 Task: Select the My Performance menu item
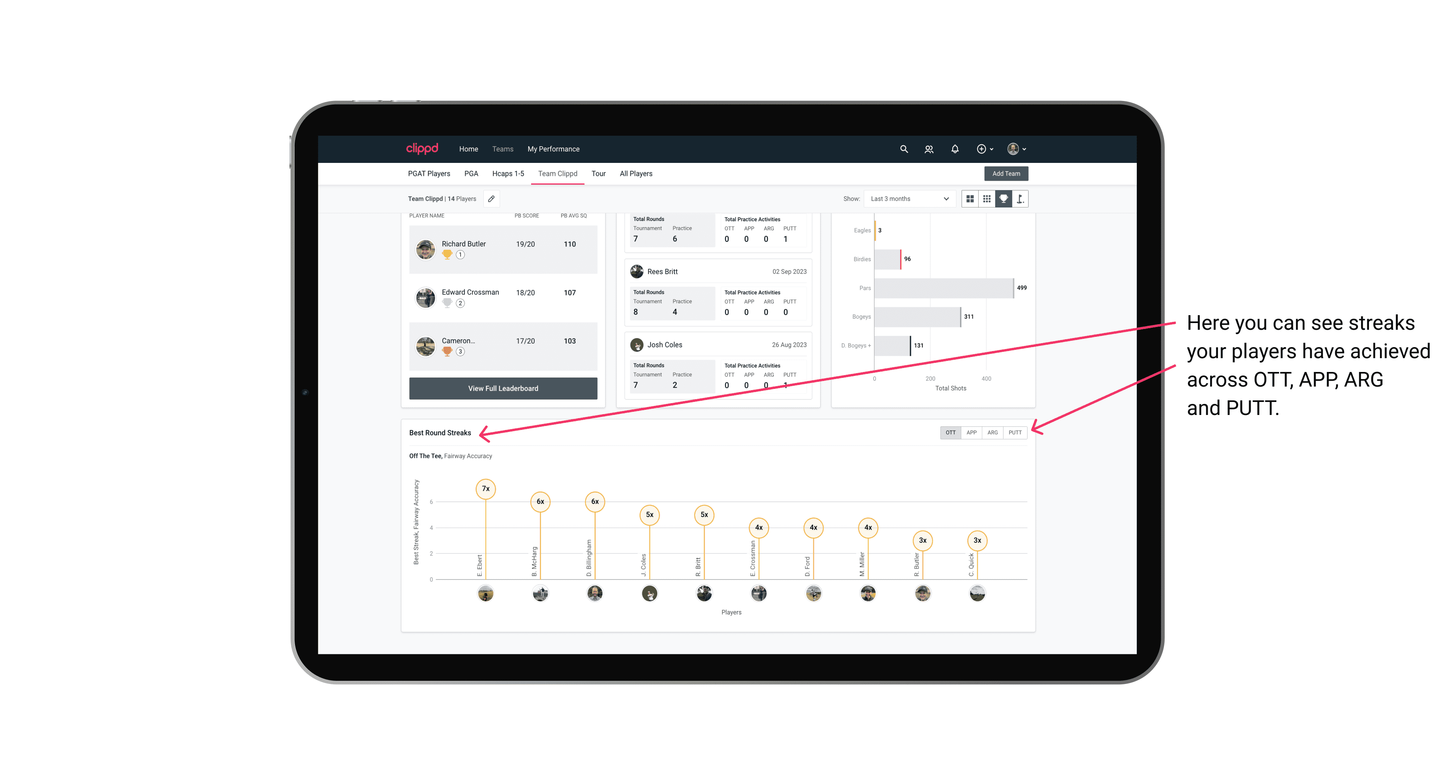[x=556, y=149]
